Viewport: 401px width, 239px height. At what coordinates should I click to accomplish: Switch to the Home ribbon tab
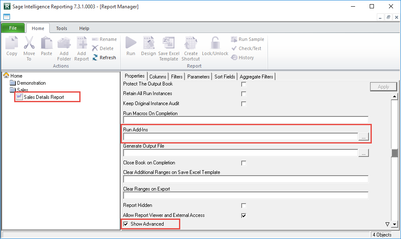coord(38,28)
